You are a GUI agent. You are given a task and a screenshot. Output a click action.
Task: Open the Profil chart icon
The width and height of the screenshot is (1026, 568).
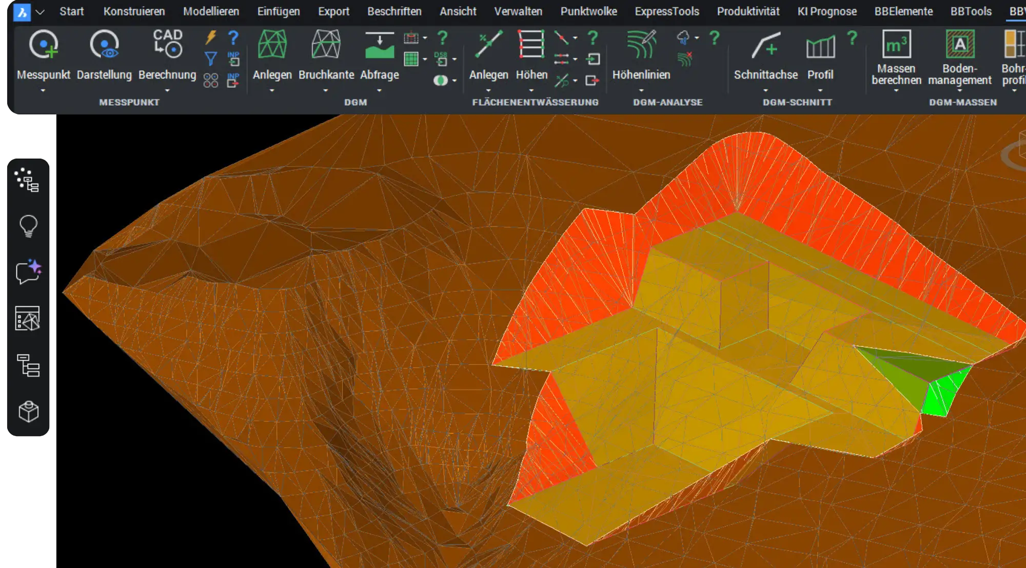pos(820,47)
